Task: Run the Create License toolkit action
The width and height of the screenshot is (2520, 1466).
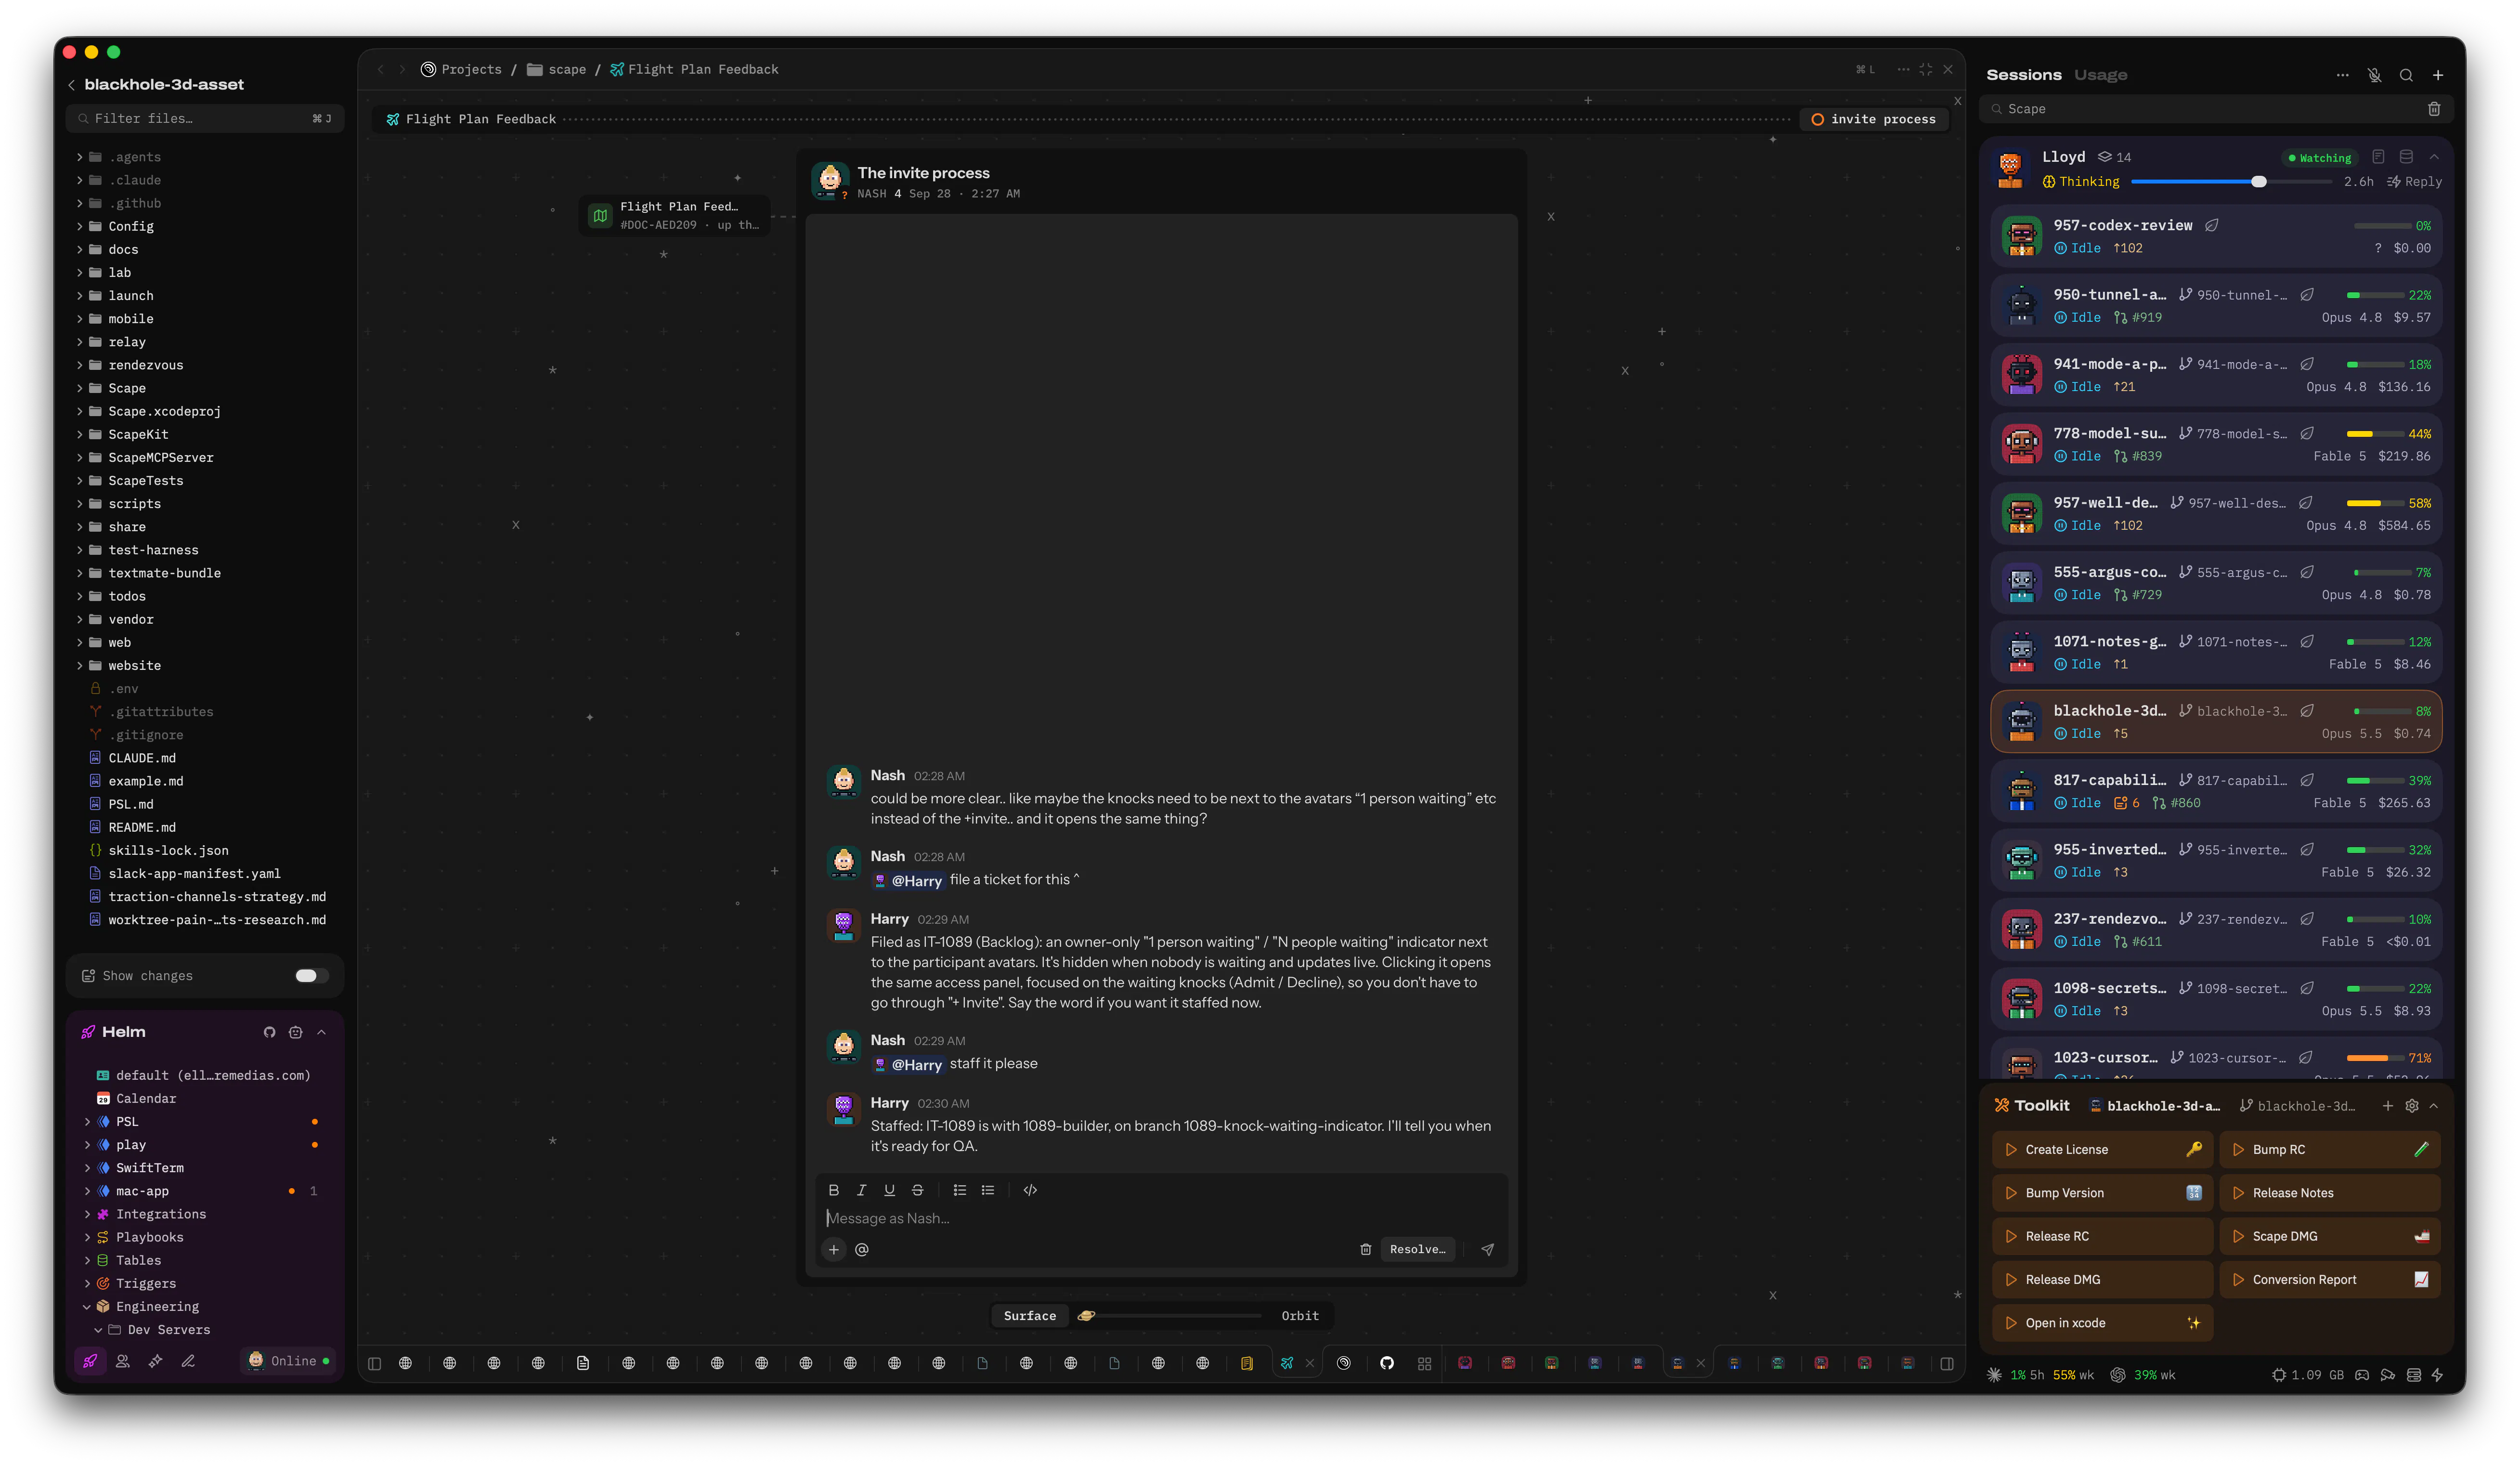Action: click(x=2101, y=1150)
